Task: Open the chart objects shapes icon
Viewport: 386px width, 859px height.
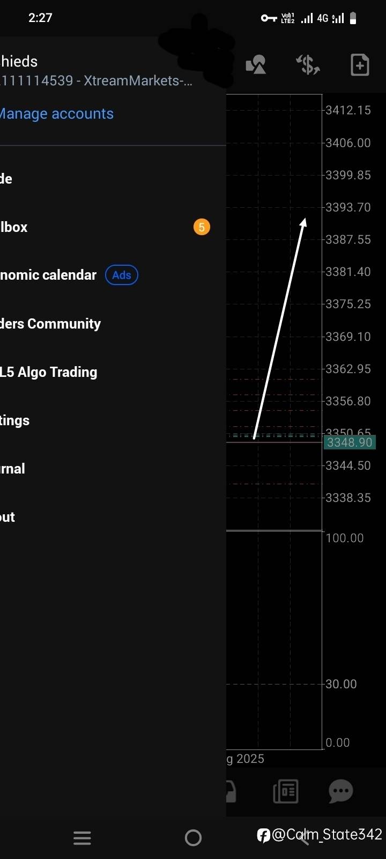Action: click(x=256, y=65)
